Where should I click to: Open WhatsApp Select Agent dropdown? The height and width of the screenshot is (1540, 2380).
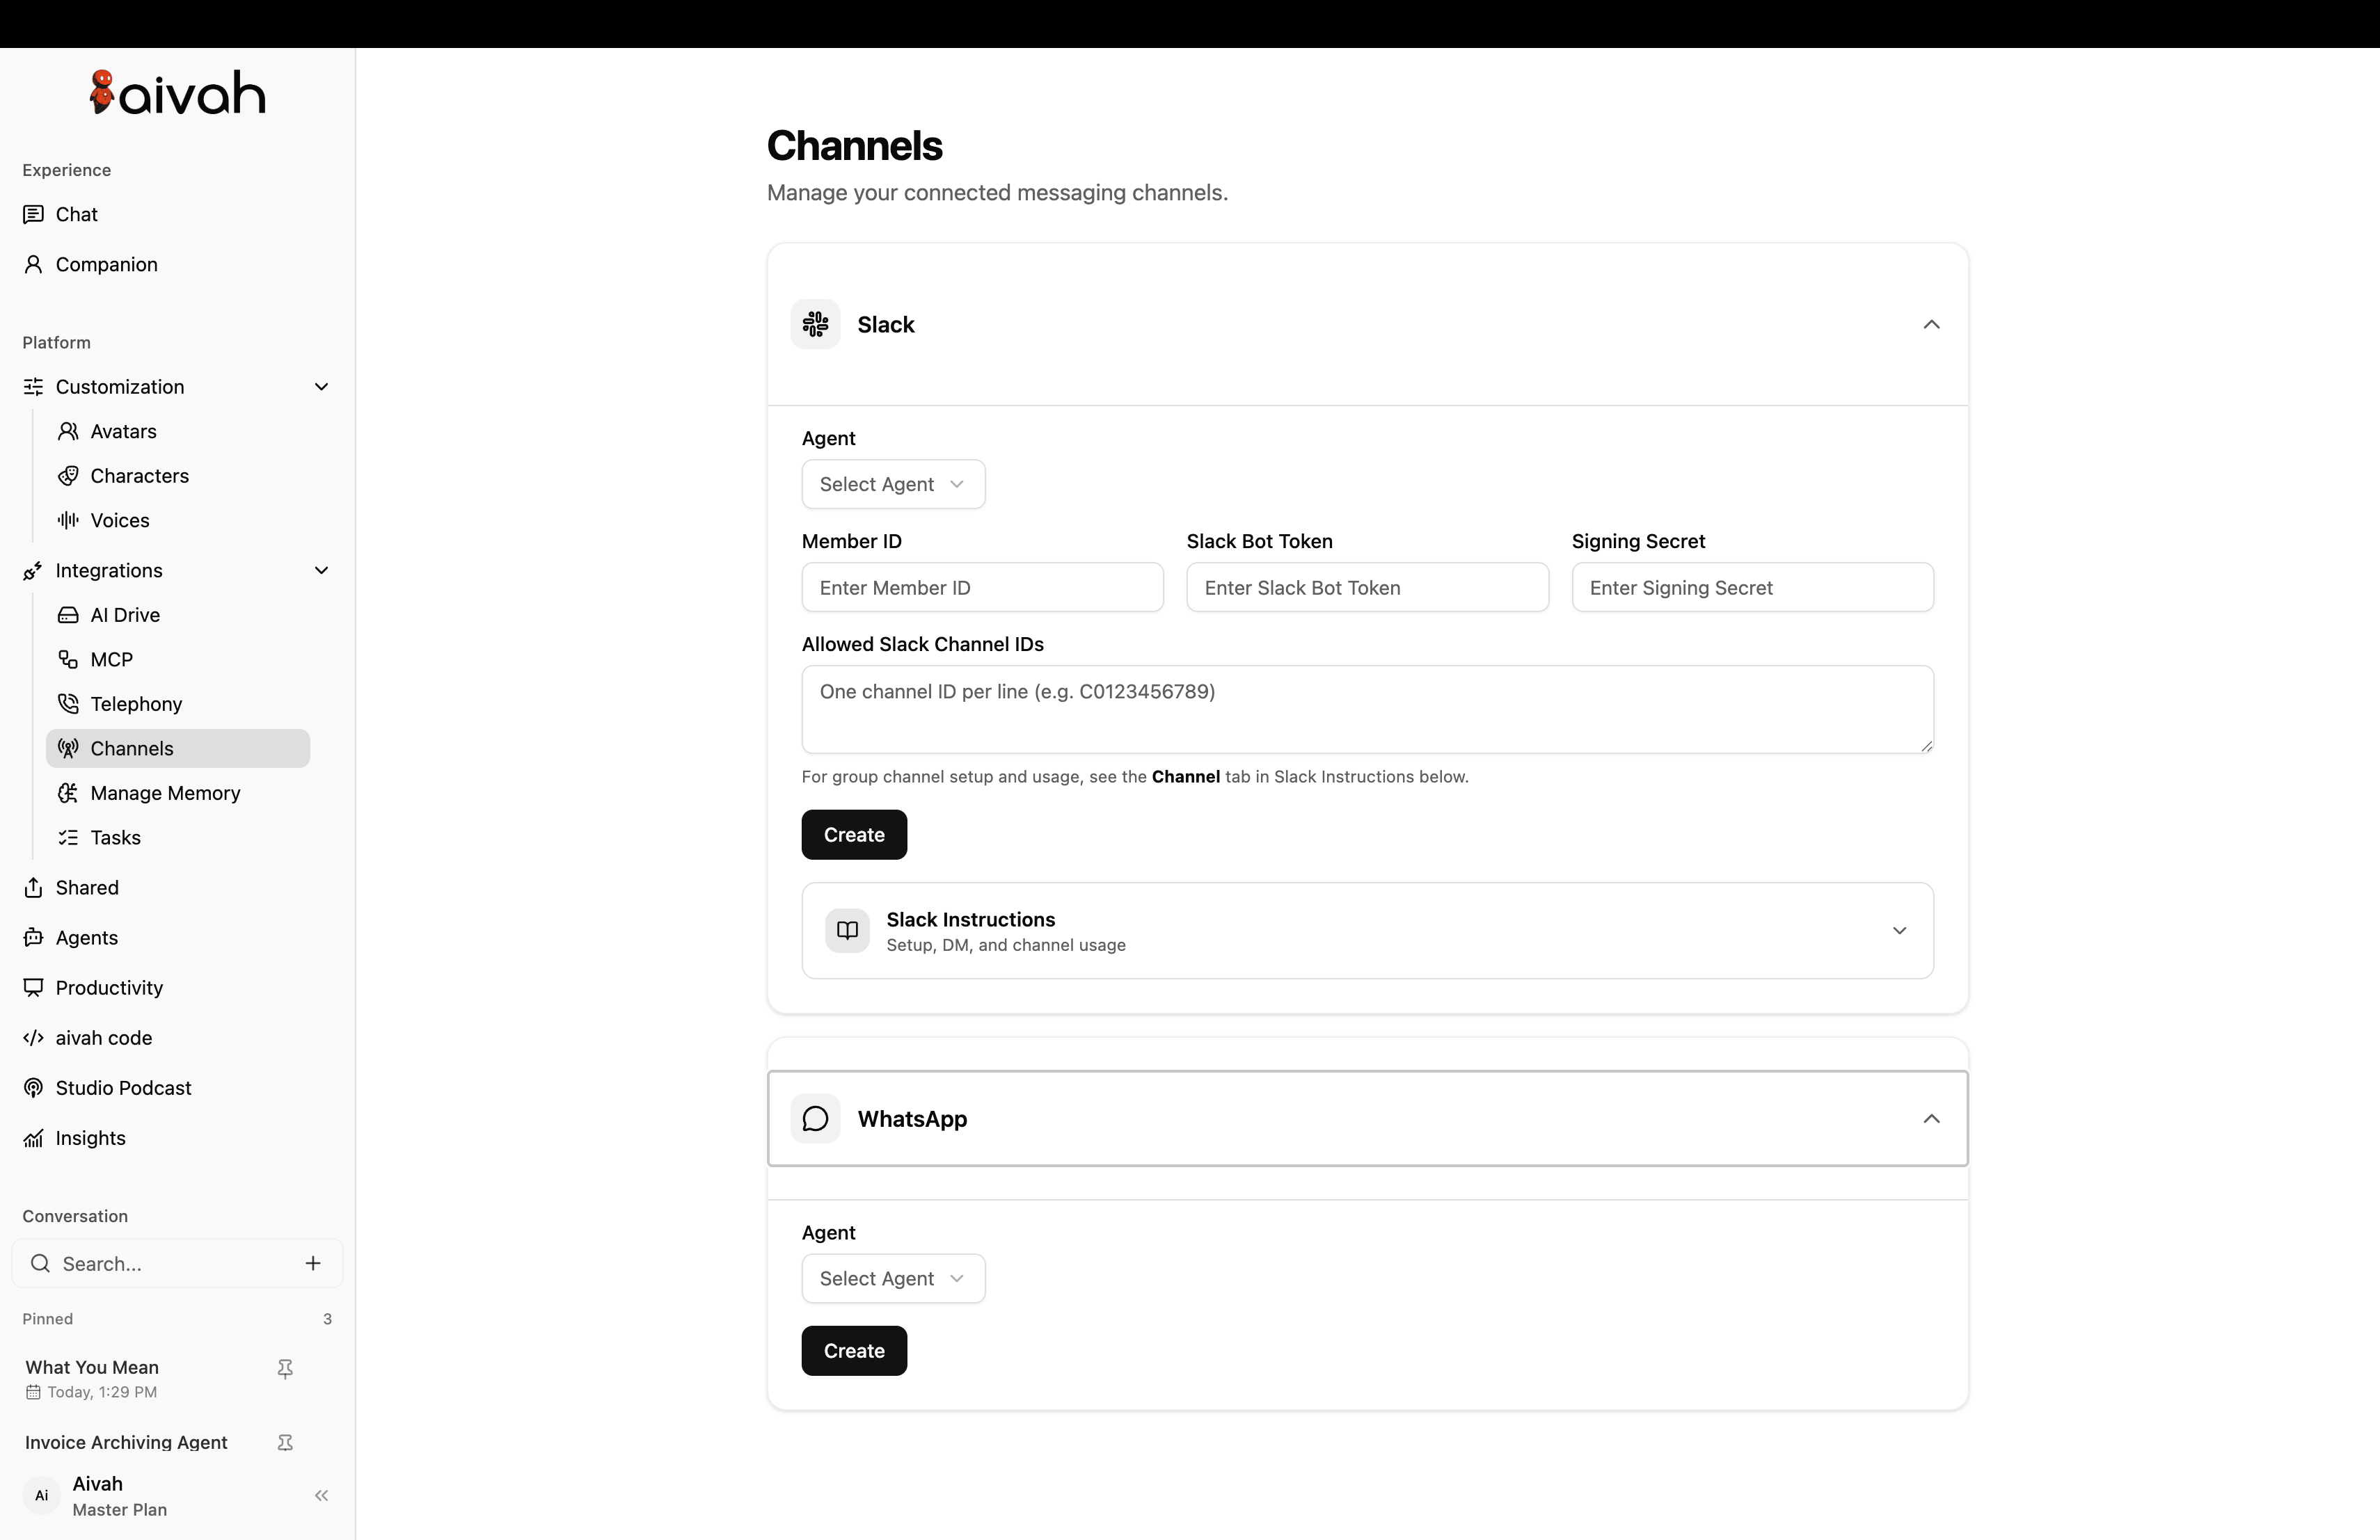click(893, 1278)
